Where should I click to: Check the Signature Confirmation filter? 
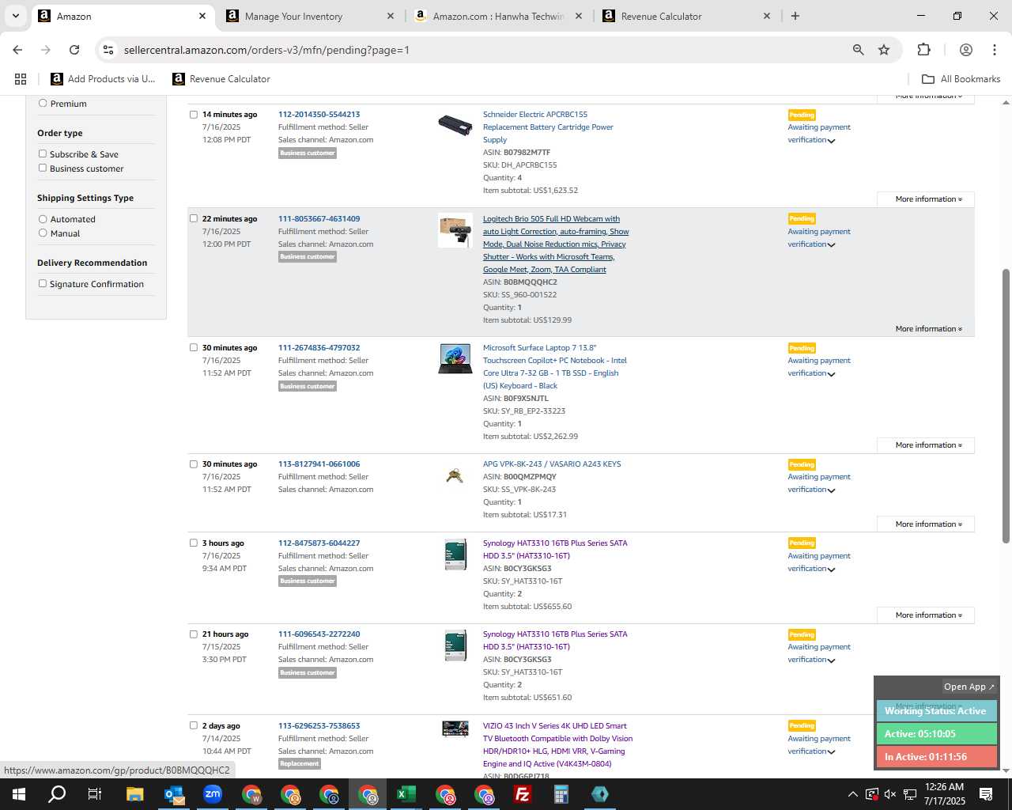tap(43, 284)
